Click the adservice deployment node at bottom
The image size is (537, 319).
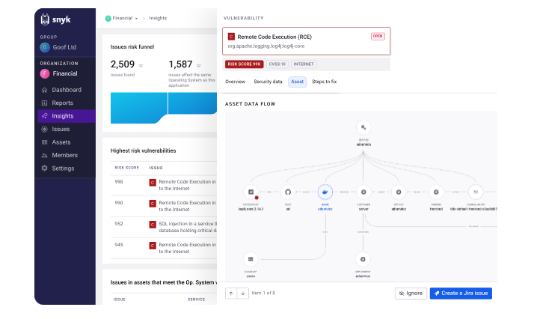[363, 259]
